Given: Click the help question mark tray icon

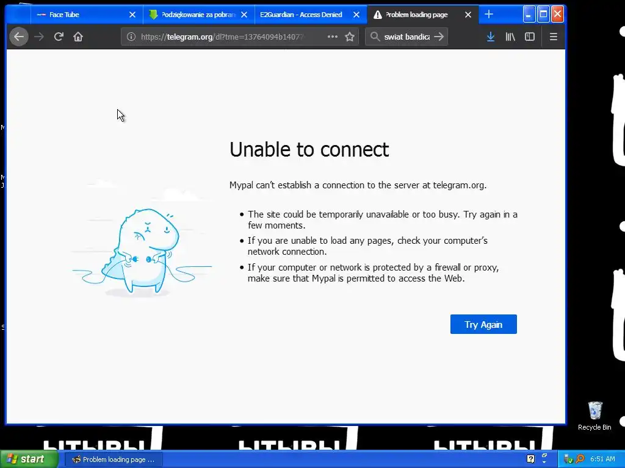Looking at the screenshot, I should (x=530, y=459).
